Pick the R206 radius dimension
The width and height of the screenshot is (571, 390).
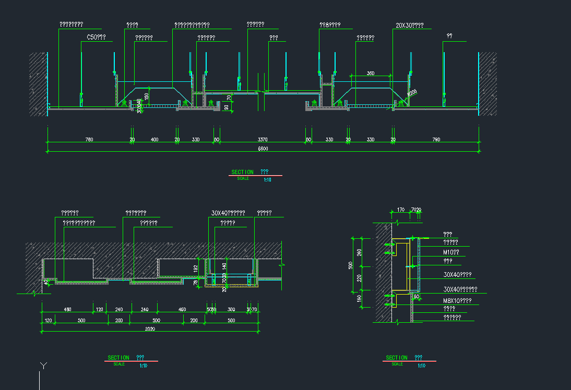(412, 93)
